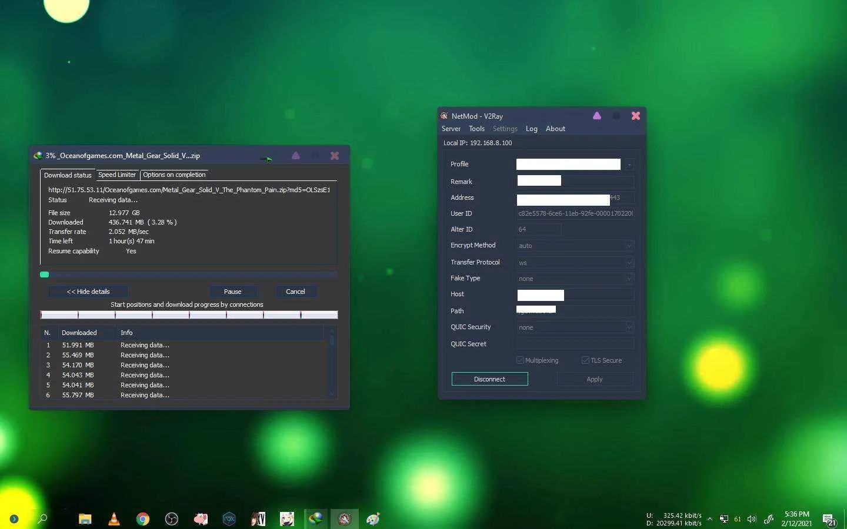847x529 pixels.
Task: Click the Path input field
Action: tap(575, 311)
